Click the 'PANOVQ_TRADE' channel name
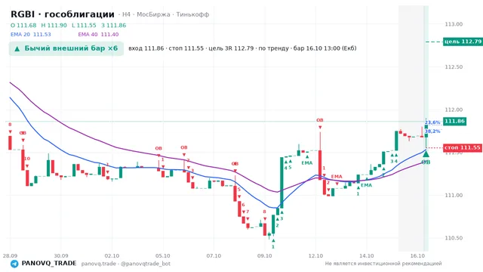 point(49,264)
